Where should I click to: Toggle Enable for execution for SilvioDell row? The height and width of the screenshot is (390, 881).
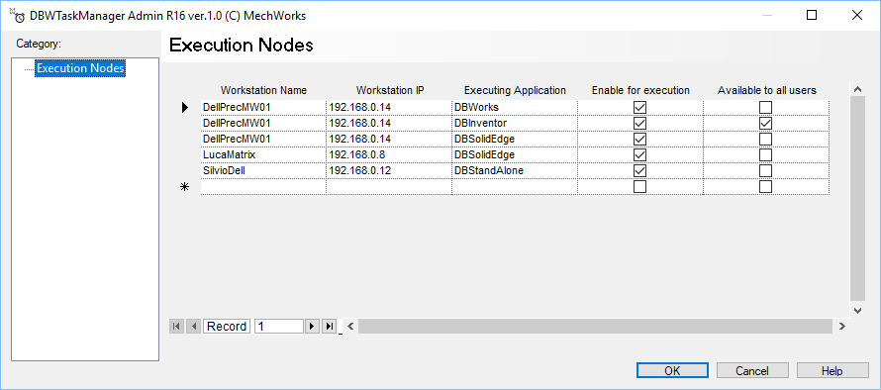[639, 170]
